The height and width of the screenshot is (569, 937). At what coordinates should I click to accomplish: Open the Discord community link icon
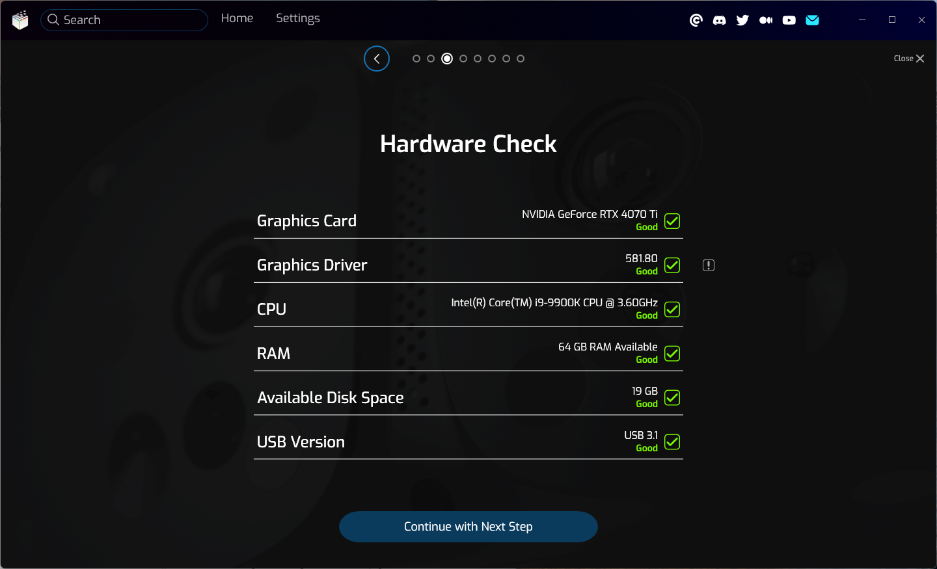point(719,20)
